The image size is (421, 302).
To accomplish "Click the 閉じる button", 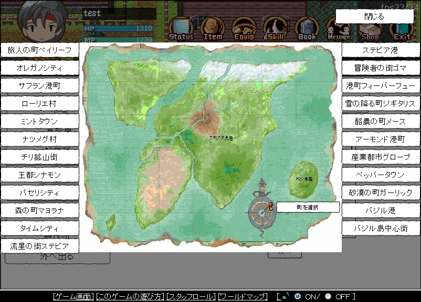I will pos(374,16).
